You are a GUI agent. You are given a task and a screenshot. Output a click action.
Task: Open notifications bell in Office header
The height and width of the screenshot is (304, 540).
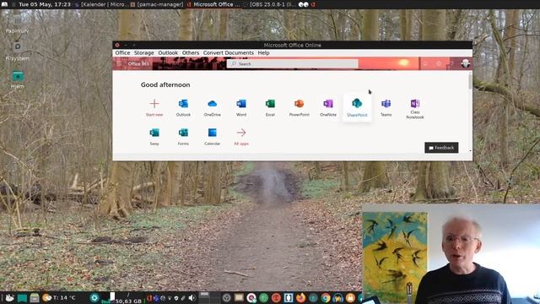(425, 64)
